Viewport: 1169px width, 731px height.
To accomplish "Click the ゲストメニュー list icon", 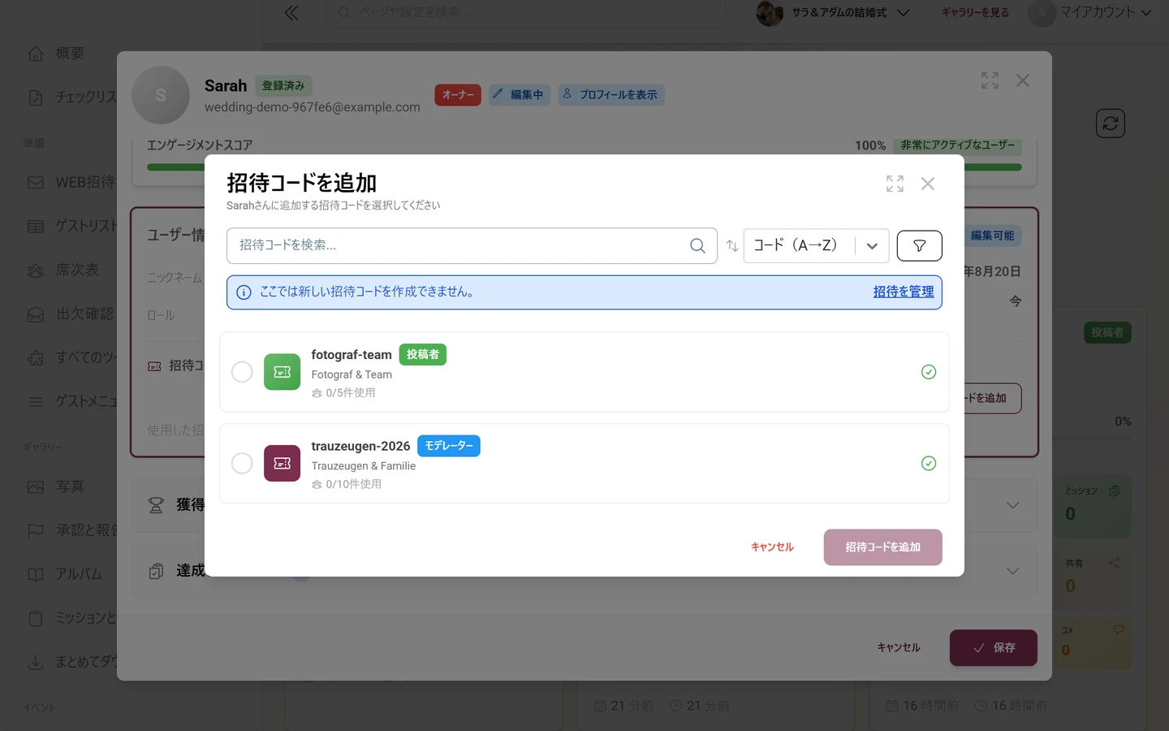I will (x=36, y=402).
